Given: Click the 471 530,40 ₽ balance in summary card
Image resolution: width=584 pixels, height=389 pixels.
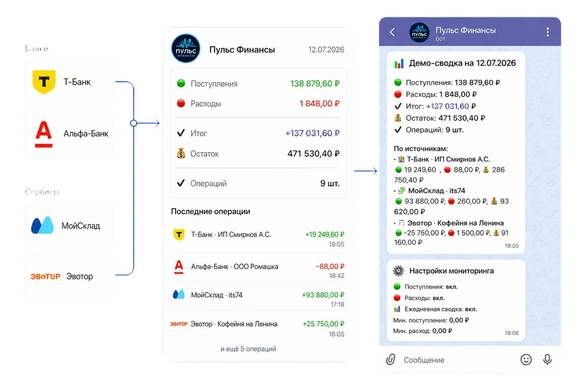Looking at the screenshot, I should pyautogui.click(x=314, y=153).
